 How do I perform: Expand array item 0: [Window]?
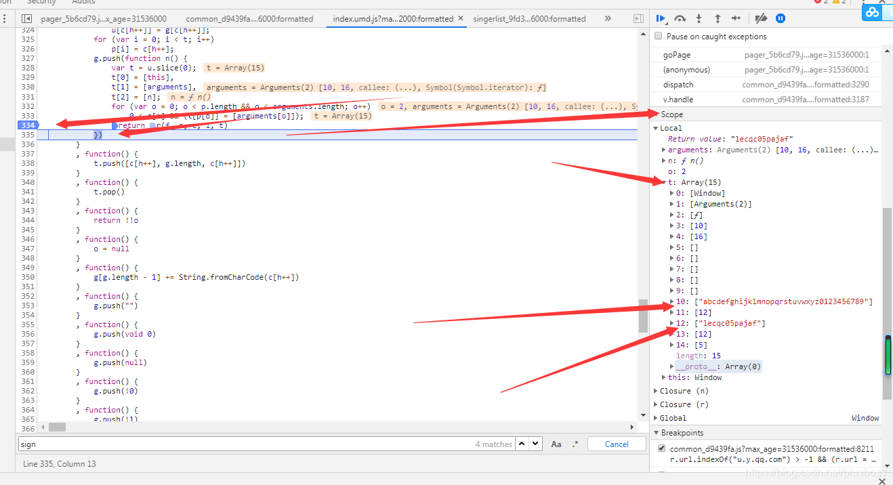pos(672,193)
